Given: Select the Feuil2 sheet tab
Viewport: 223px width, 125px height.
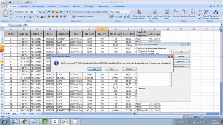Looking at the screenshot, I should coord(23,114).
